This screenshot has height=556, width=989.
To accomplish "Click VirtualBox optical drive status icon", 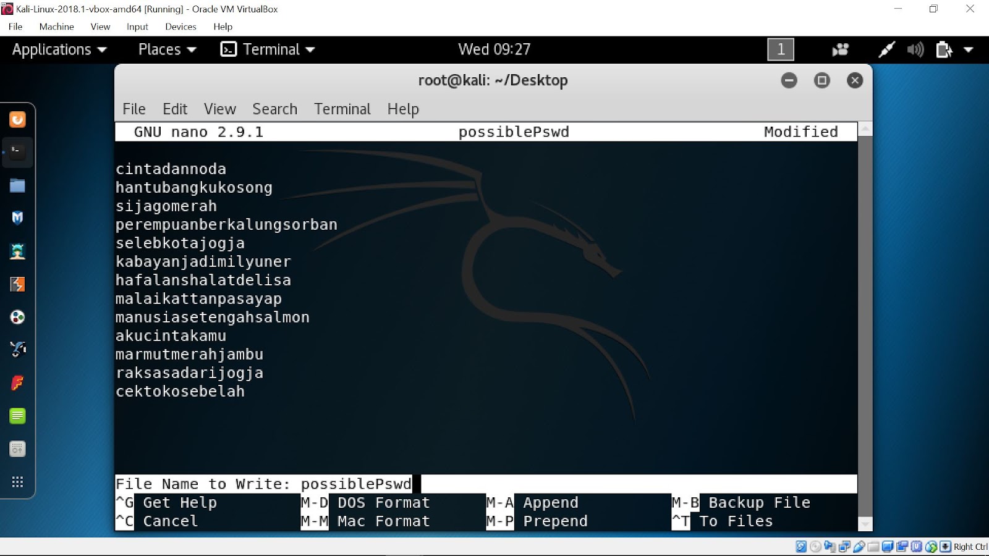I will (815, 546).
